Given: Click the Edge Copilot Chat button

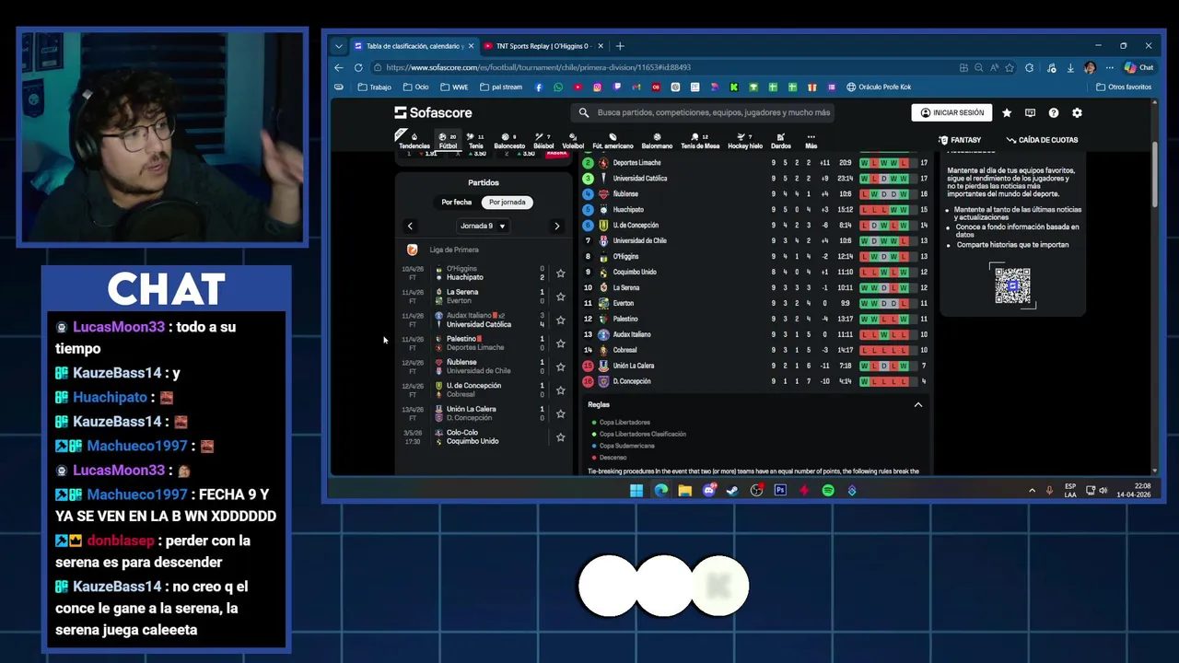Looking at the screenshot, I should point(1138,67).
